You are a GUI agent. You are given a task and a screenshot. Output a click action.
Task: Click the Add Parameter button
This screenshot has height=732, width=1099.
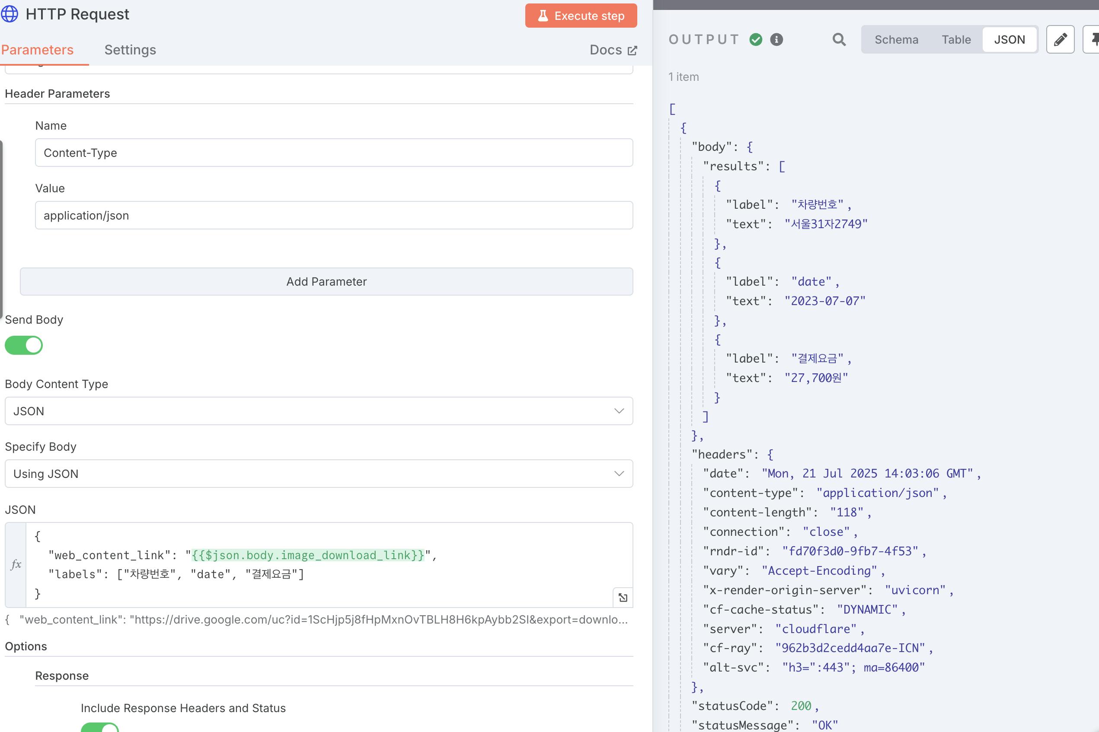326,281
